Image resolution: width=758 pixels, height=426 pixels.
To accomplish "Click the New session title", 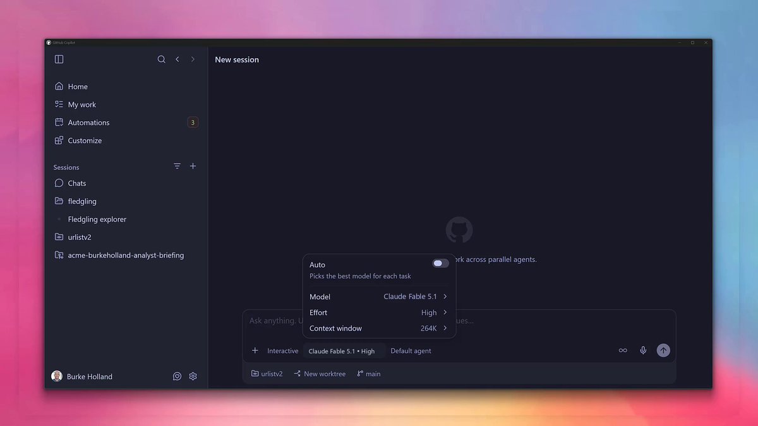I will click(x=237, y=59).
